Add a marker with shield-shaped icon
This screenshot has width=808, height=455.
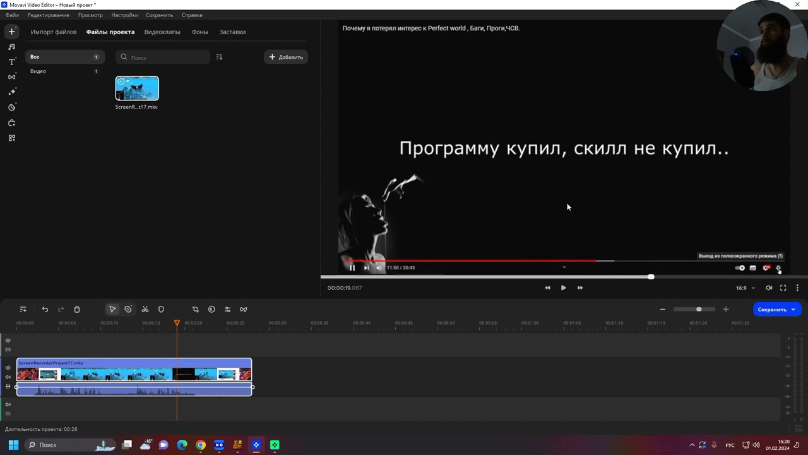(161, 309)
